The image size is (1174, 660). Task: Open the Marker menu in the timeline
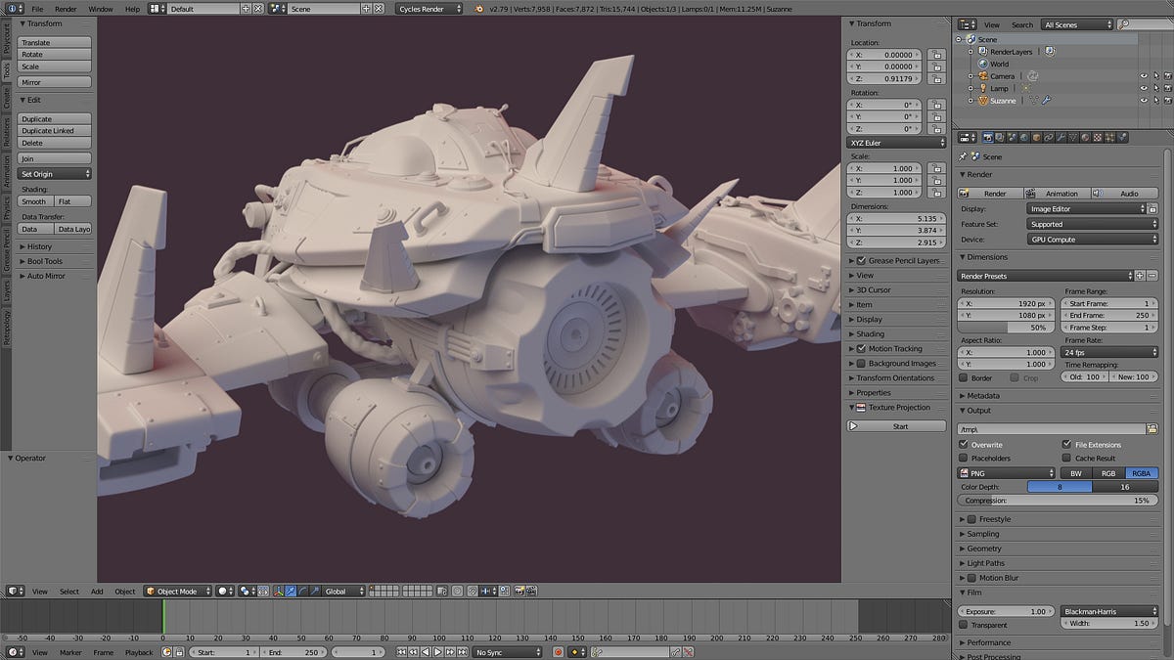70,652
